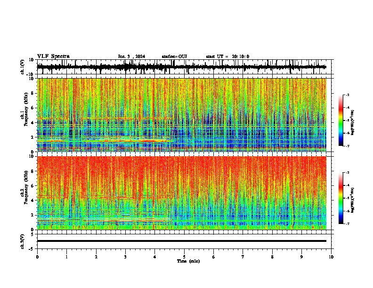Click inside the ch.1 spectrogram plot

pyautogui.click(x=182, y=115)
